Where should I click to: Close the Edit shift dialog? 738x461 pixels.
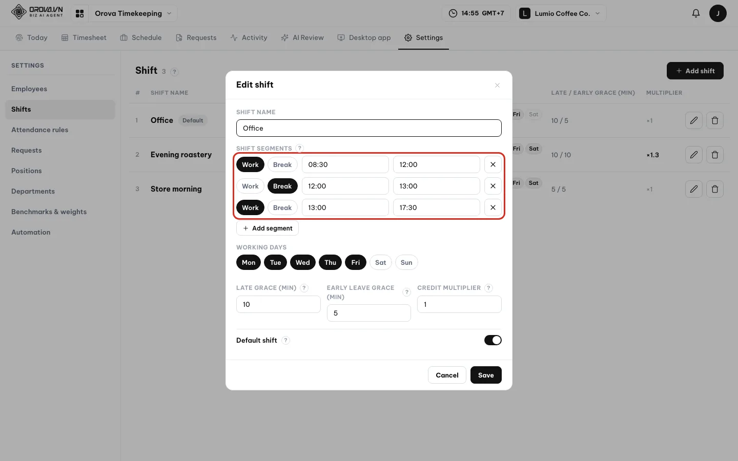(497, 85)
